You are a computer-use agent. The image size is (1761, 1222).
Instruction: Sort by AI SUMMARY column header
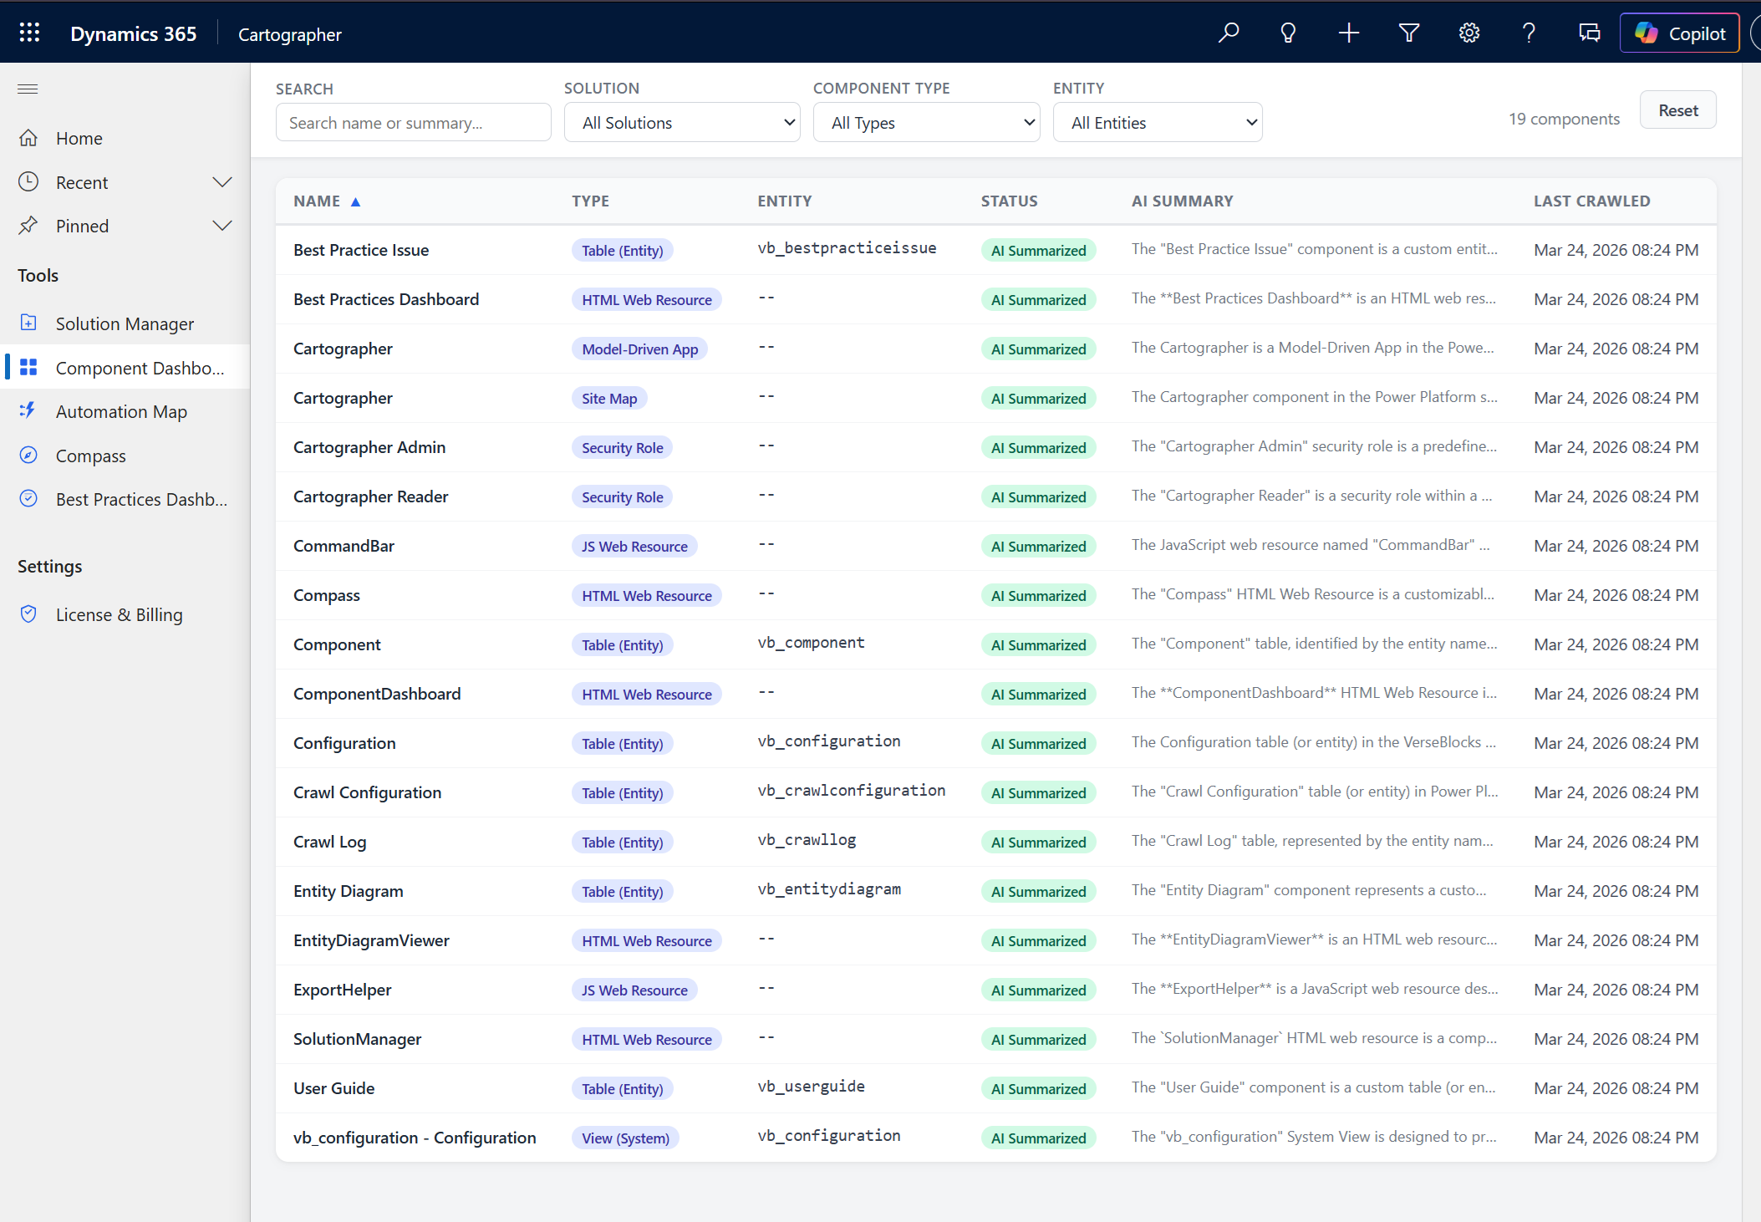pyautogui.click(x=1182, y=201)
